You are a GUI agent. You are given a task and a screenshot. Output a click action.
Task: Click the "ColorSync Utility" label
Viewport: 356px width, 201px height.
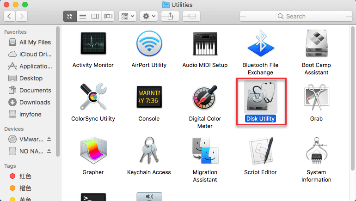click(x=93, y=119)
